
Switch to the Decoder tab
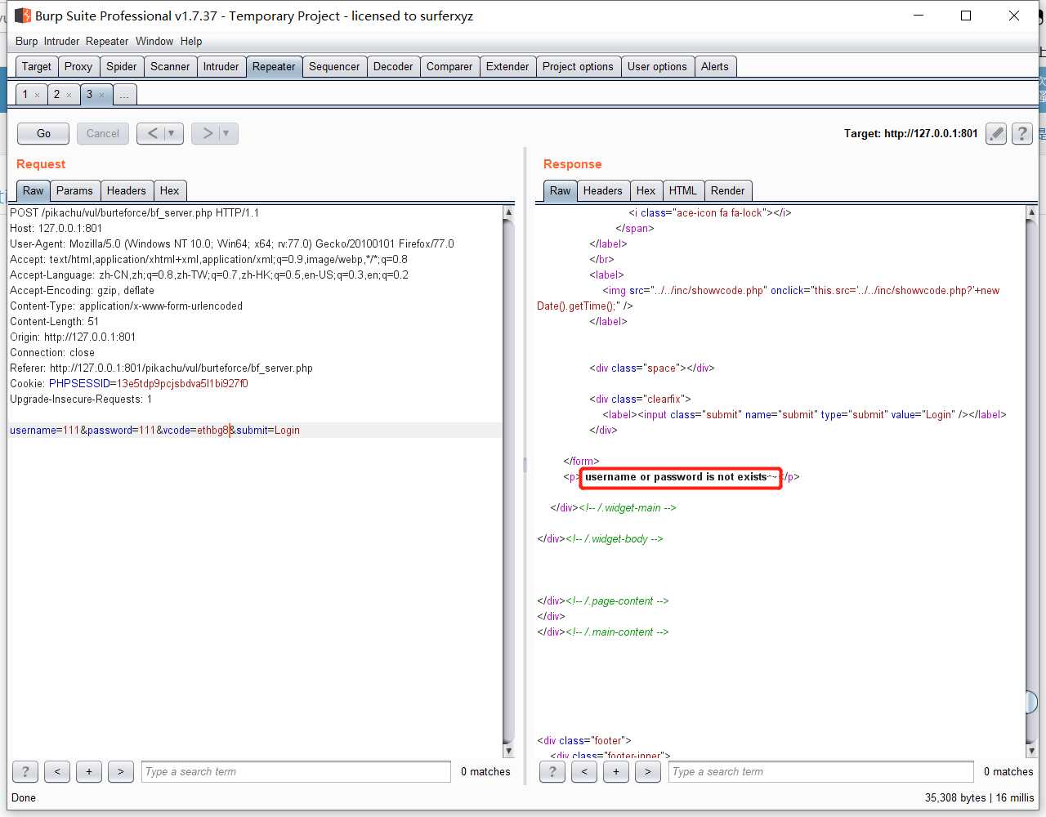393,66
